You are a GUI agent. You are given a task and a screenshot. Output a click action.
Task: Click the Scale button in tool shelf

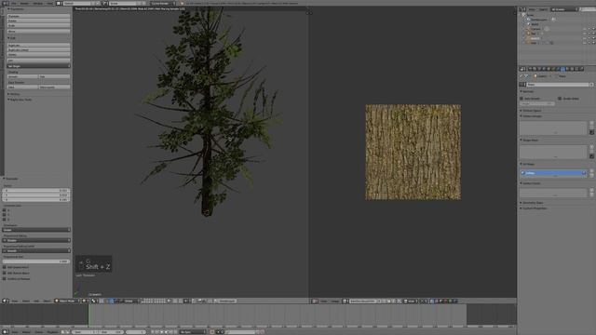pyautogui.click(x=38, y=25)
